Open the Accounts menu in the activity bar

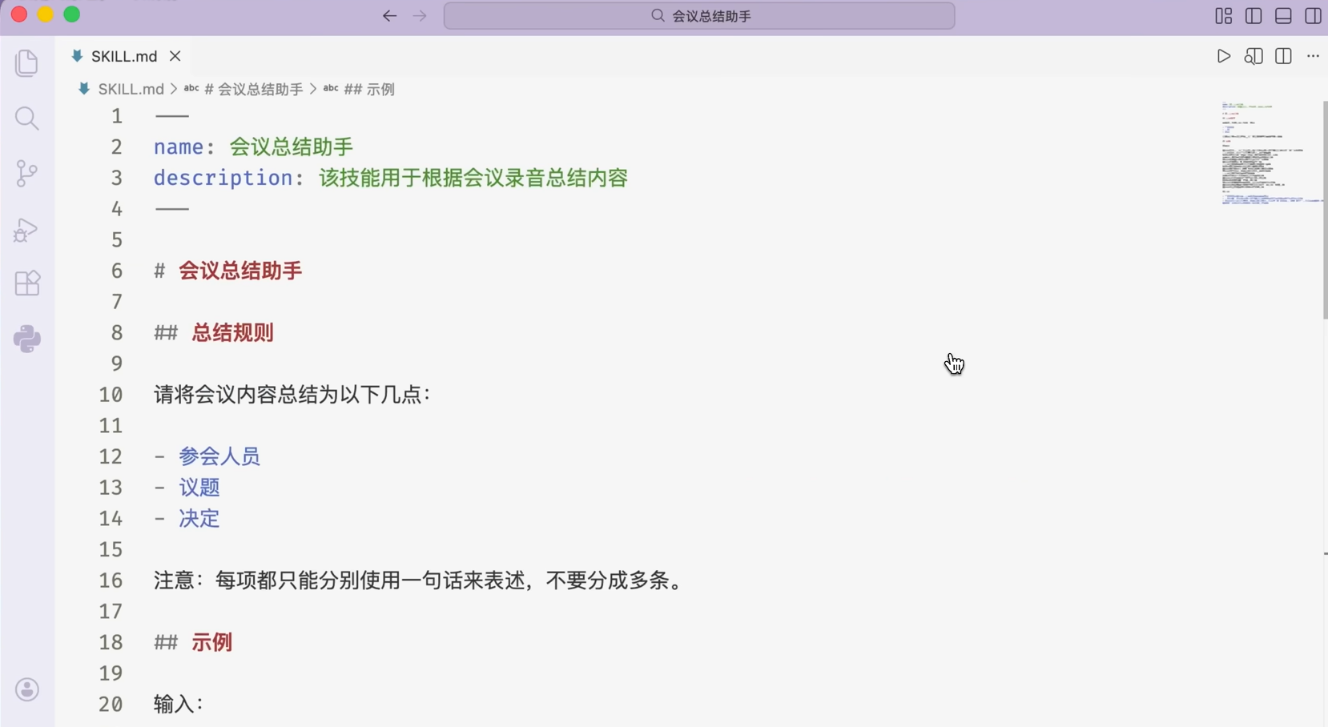point(27,689)
